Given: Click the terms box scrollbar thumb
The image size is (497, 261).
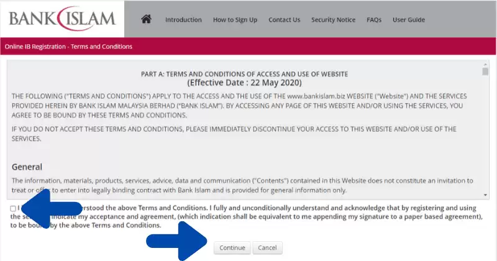Looking at the screenshot, I should [x=485, y=71].
